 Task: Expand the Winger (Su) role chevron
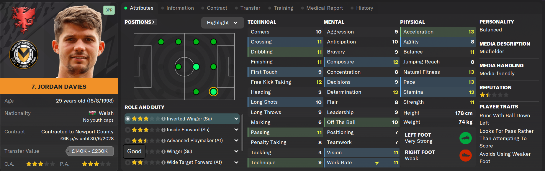coord(236,151)
